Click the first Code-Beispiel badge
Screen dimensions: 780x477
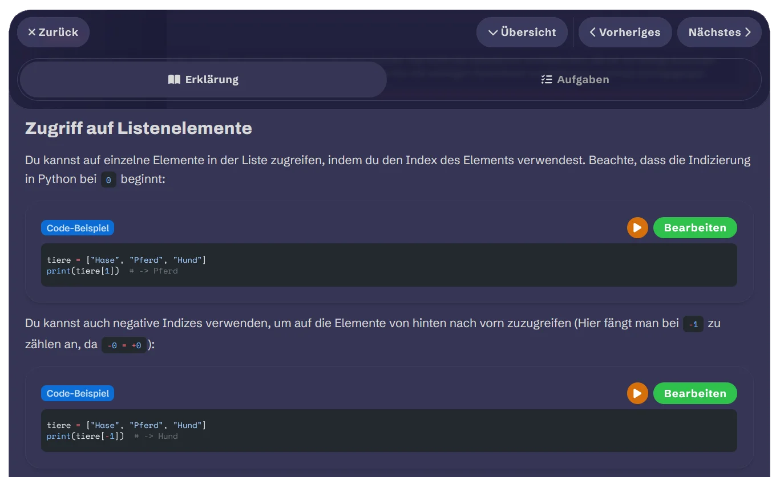coord(78,229)
